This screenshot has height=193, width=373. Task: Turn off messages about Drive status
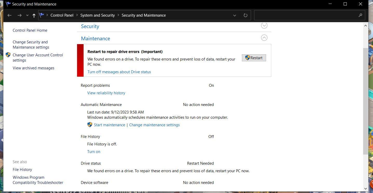click(x=119, y=72)
